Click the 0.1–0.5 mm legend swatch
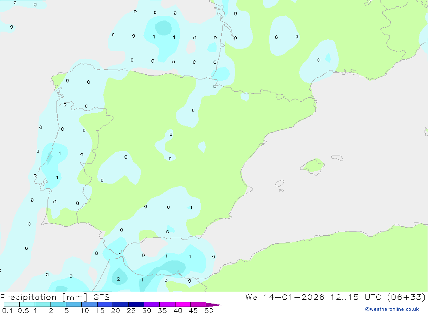The image size is (428, 313). (12, 304)
